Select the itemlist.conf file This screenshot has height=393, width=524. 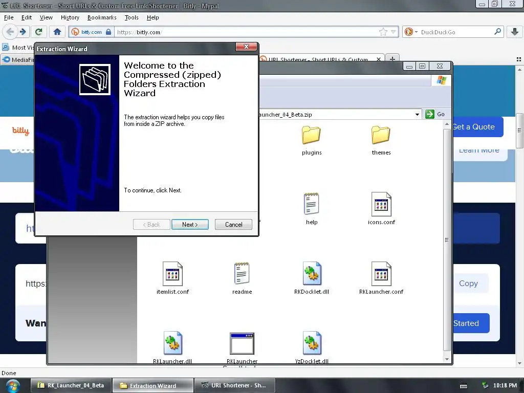coord(172,278)
